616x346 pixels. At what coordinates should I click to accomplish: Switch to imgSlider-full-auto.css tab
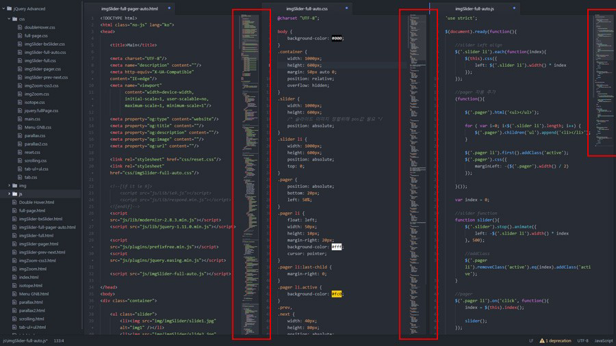point(307,8)
